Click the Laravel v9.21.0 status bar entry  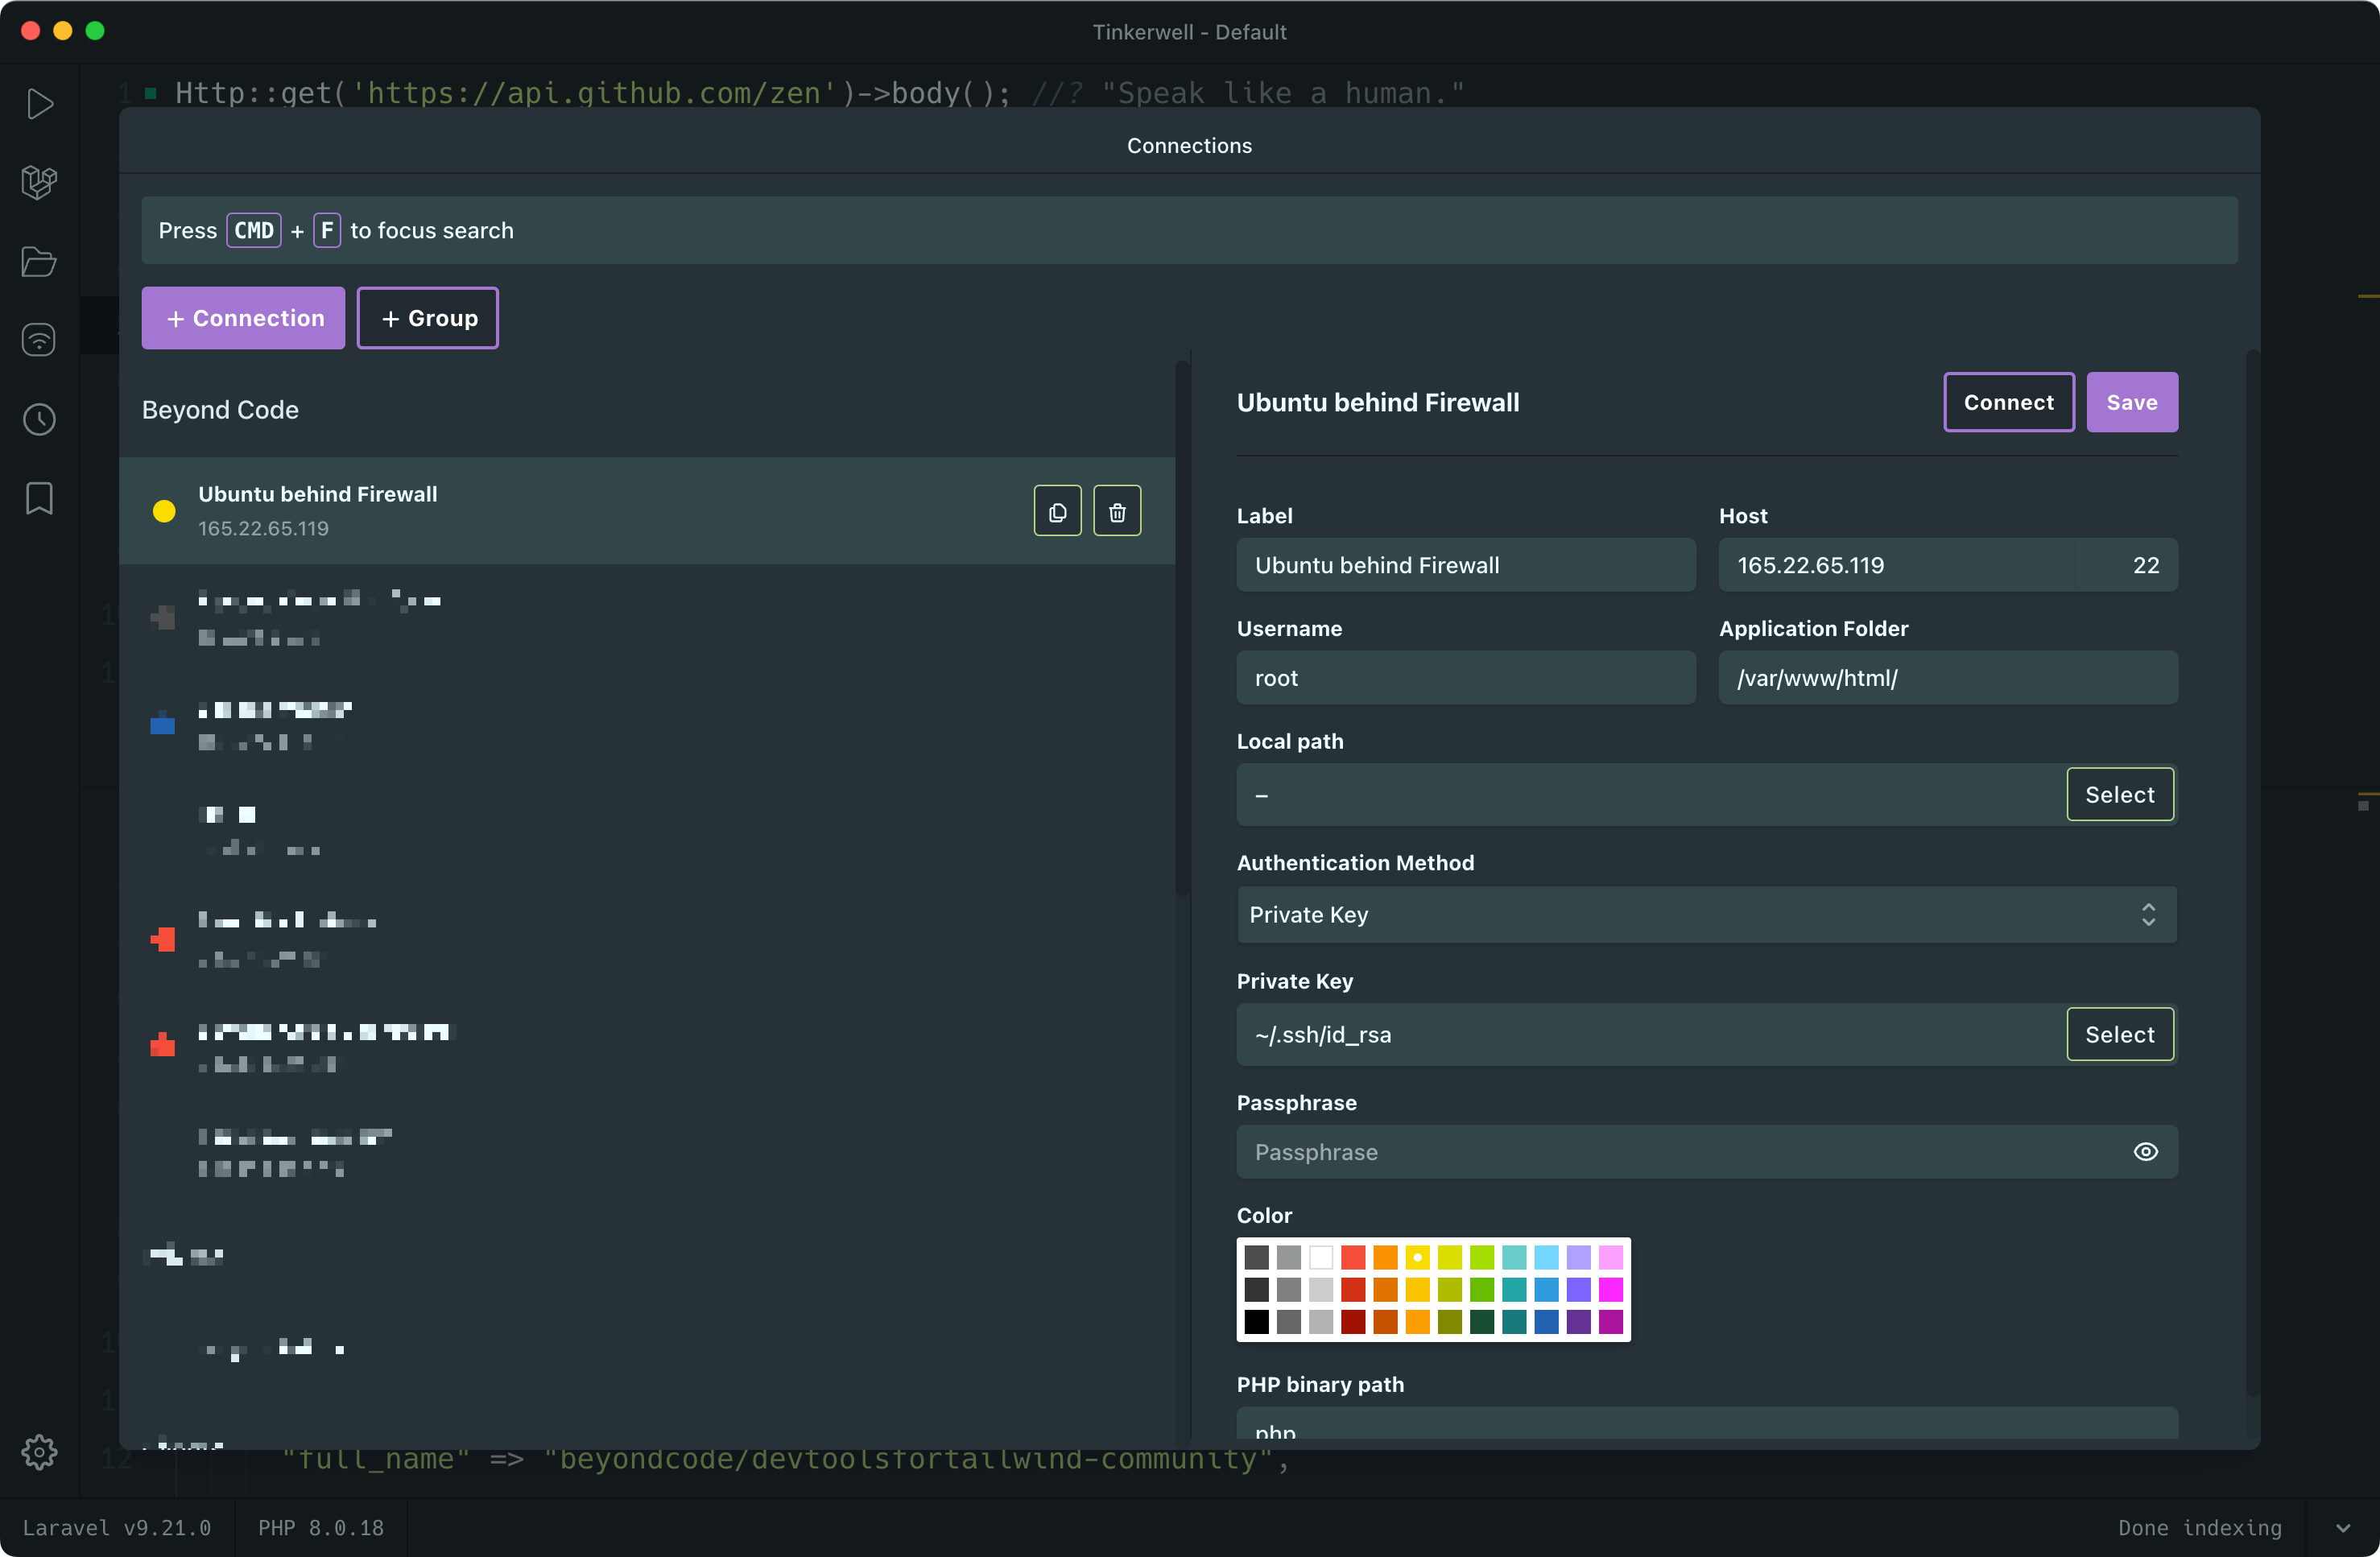pos(117,1527)
